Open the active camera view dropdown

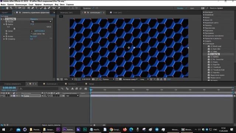(x=130, y=79)
